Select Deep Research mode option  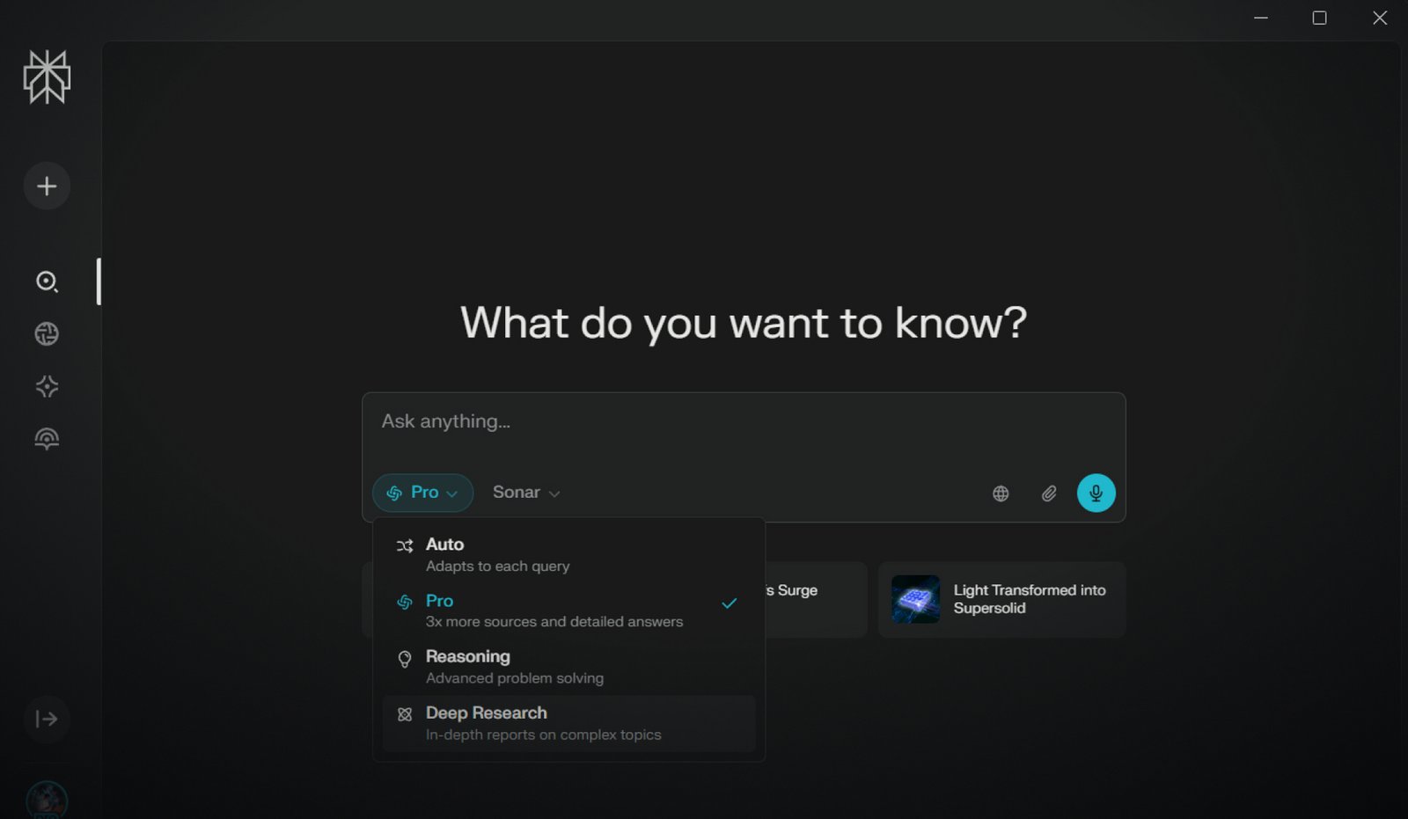(569, 723)
